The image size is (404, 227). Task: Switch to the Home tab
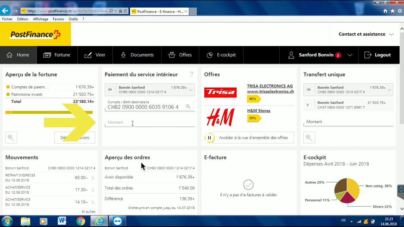(x=18, y=55)
